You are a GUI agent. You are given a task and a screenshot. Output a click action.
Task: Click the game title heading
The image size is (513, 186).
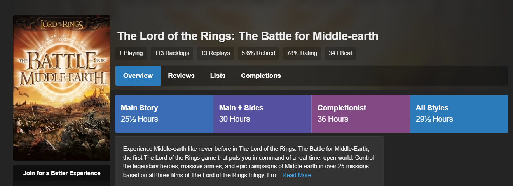248,36
